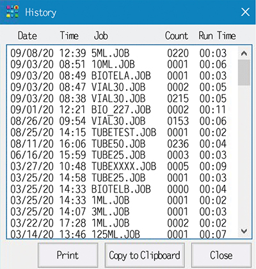Select VIAL30.JOB row at 08:38
Screen dimensions: 256x269
tap(118, 98)
